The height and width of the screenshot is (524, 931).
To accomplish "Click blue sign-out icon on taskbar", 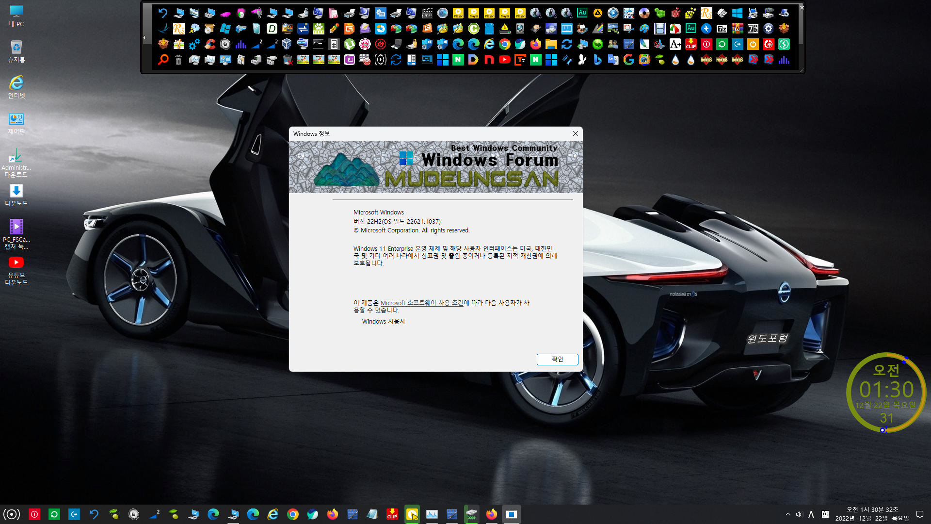I will coord(74,514).
